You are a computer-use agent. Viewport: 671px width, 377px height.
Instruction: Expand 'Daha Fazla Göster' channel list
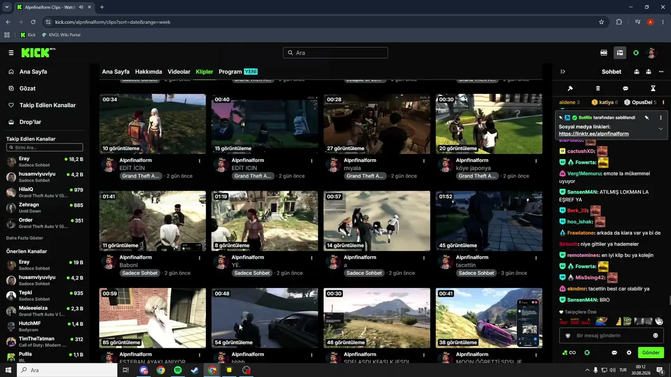pyautogui.click(x=25, y=238)
